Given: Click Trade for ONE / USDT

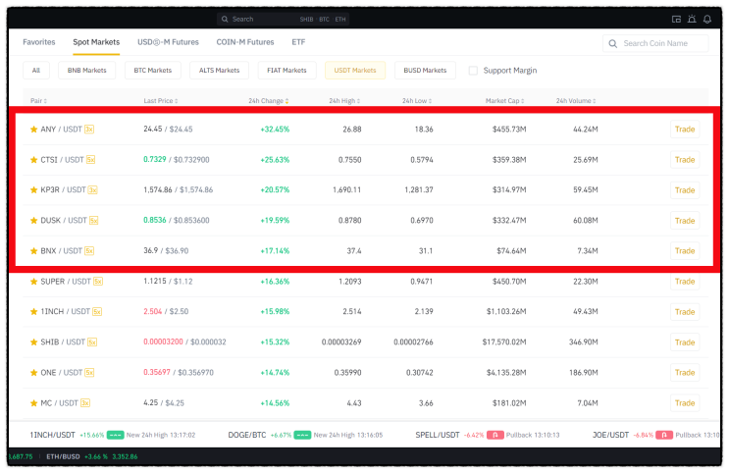Looking at the screenshot, I should 685,373.
